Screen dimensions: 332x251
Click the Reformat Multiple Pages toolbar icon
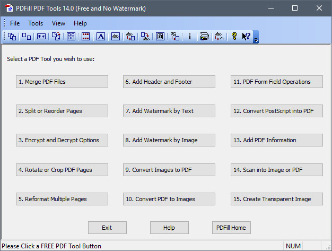(71, 37)
